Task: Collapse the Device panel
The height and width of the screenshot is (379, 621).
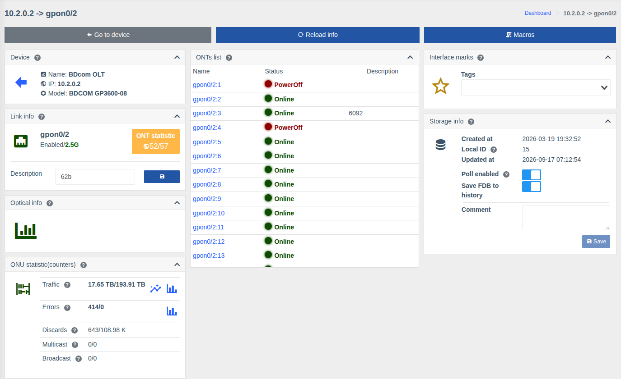Action: [x=177, y=57]
